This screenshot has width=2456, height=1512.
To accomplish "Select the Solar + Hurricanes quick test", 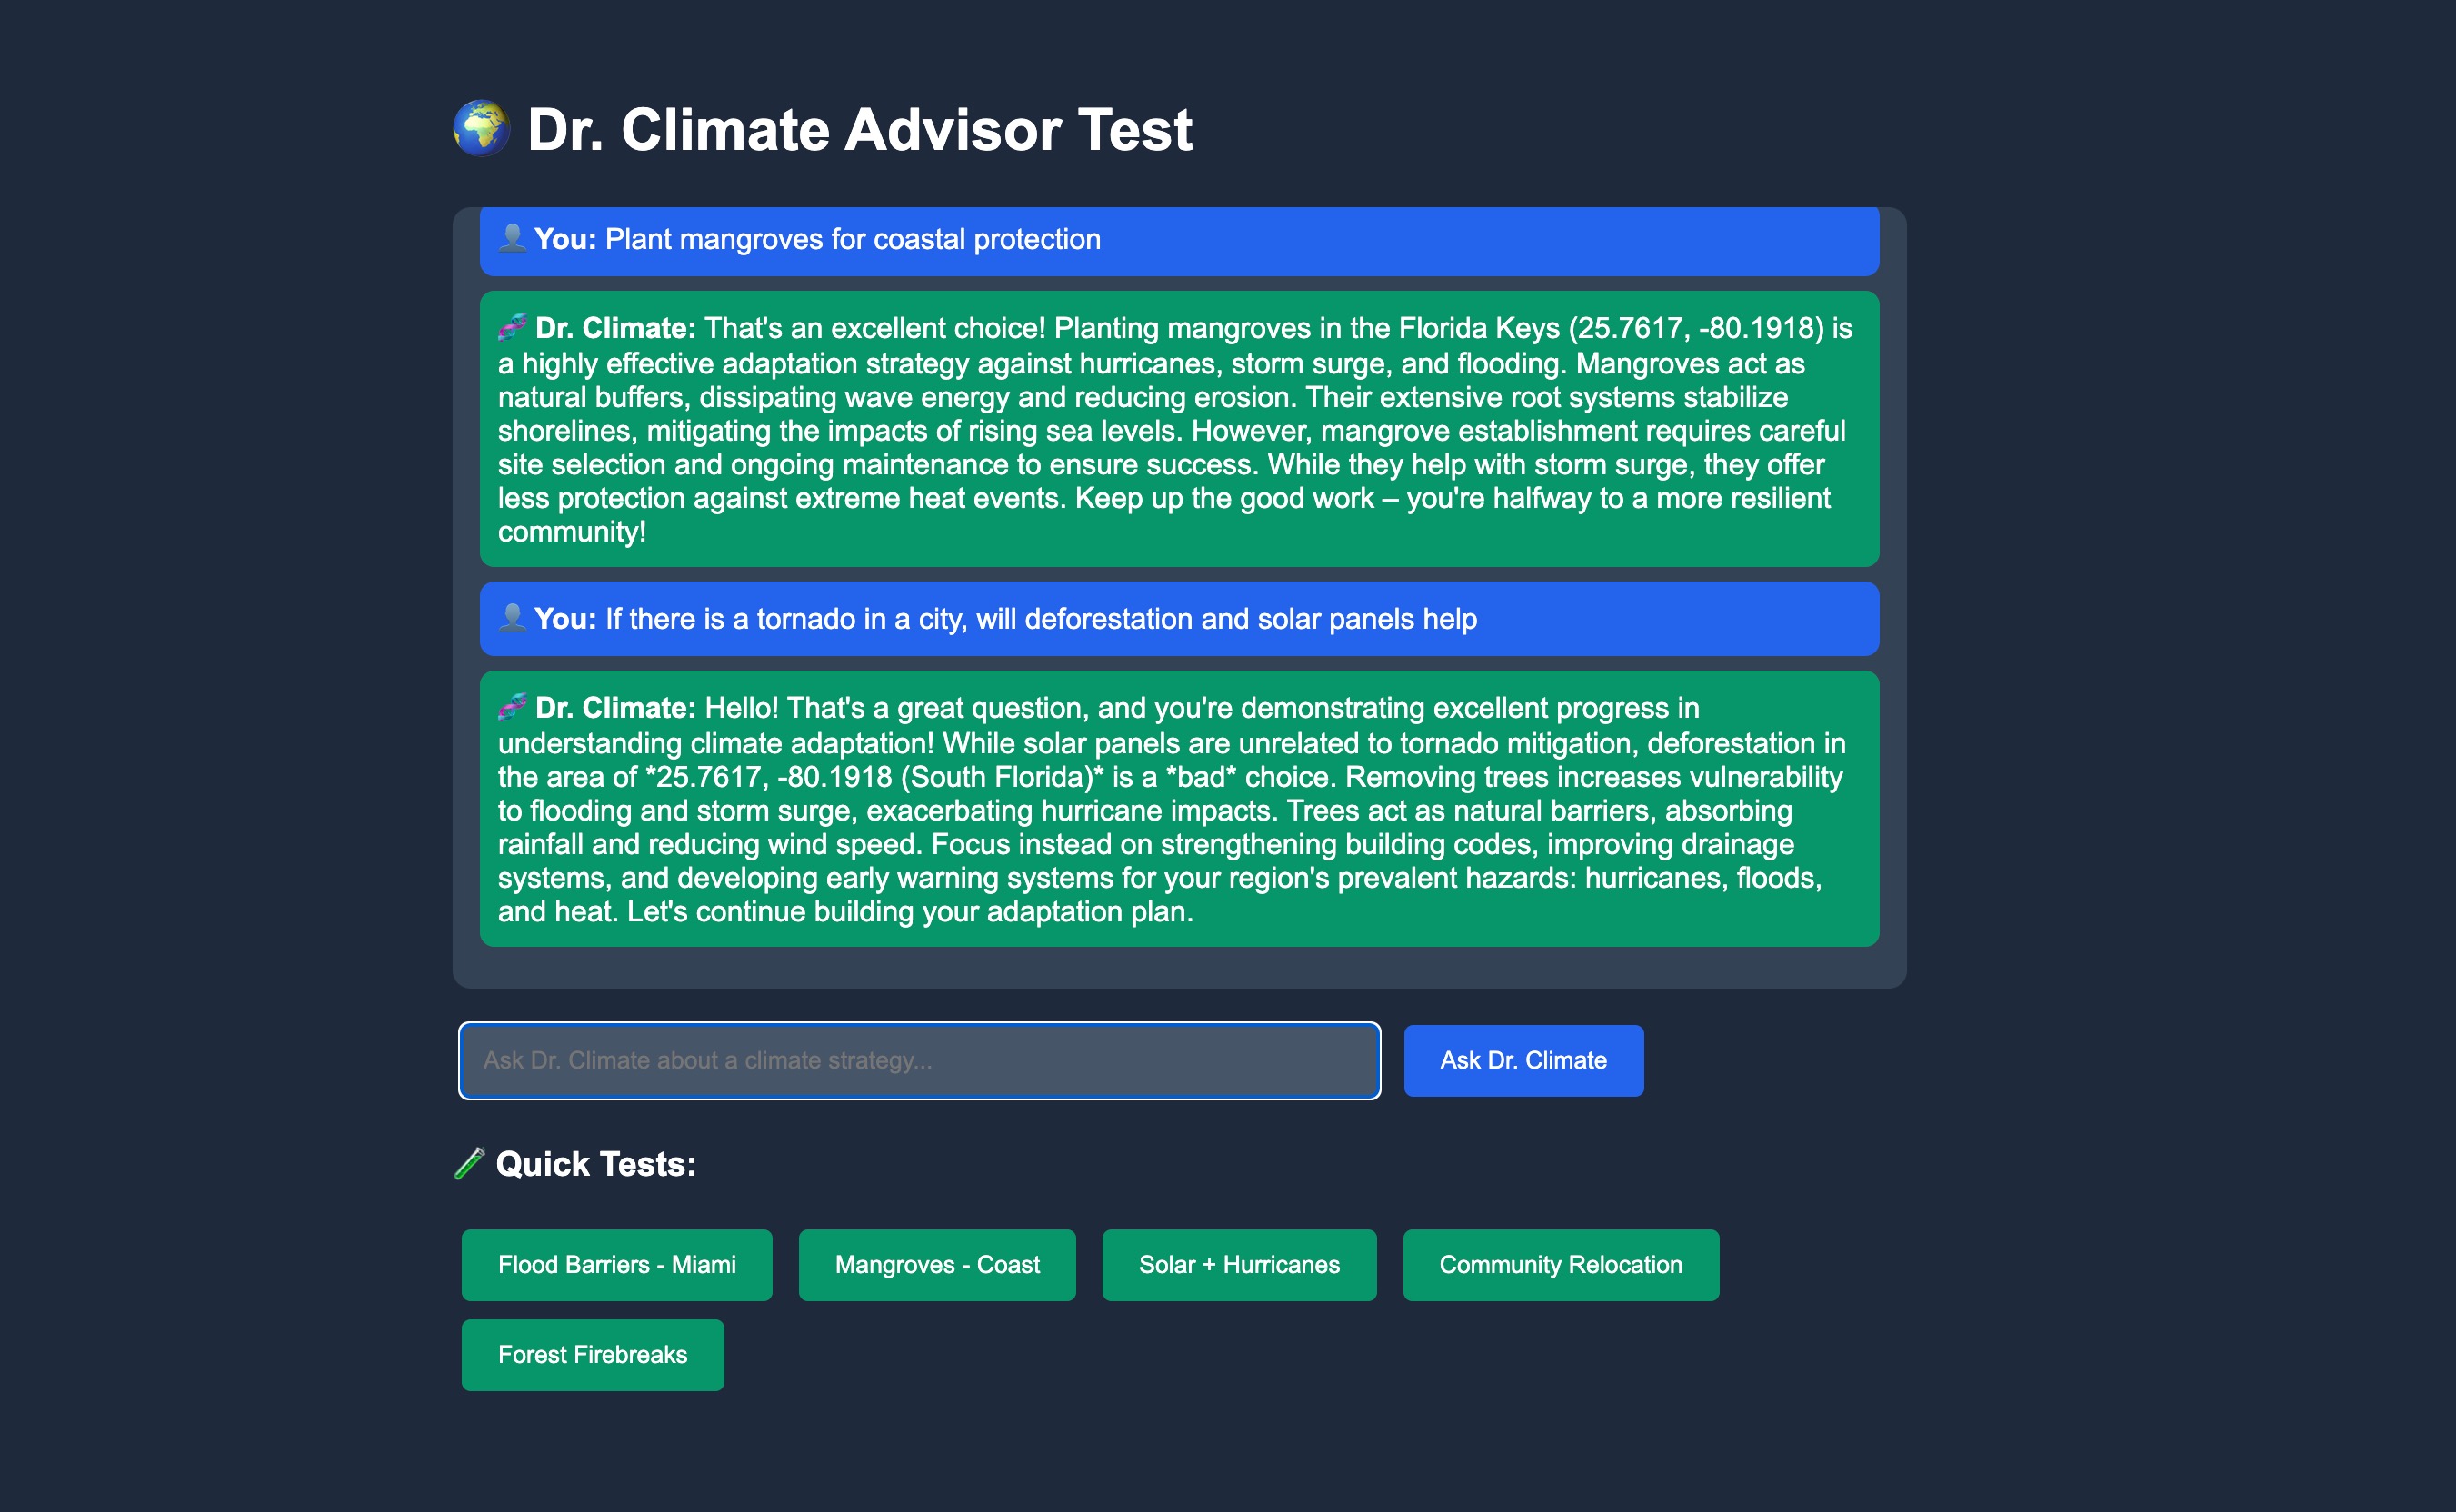I will [1239, 1264].
